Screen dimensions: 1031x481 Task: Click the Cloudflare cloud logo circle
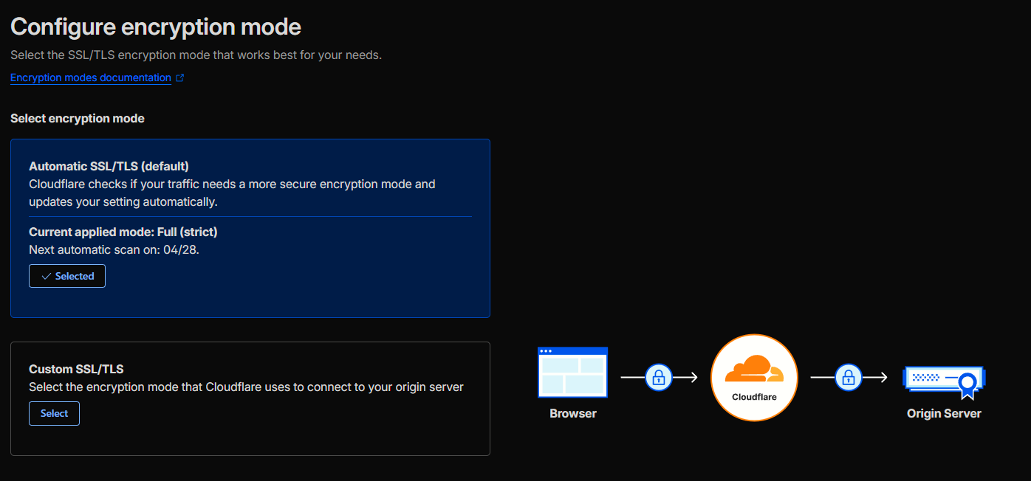754,378
